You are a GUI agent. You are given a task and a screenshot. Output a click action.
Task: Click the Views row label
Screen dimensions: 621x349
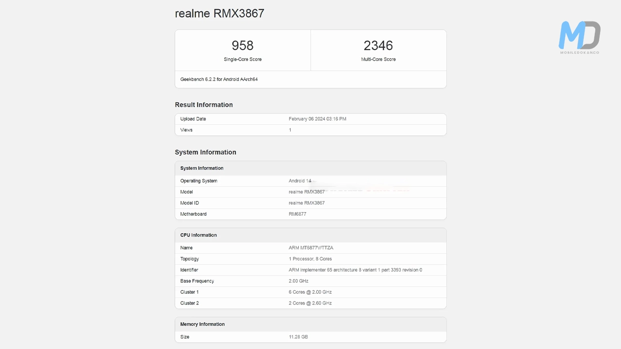tap(186, 130)
